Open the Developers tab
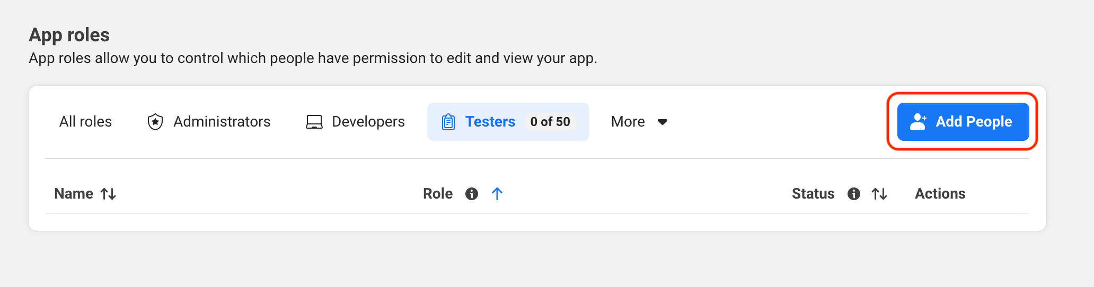Image resolution: width=1094 pixels, height=287 pixels. pyautogui.click(x=355, y=122)
